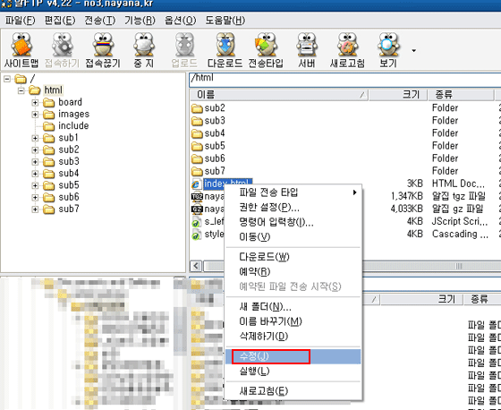The height and width of the screenshot is (410, 501).
Task: Click the 보기 view toolbar icon
Action: (388, 50)
